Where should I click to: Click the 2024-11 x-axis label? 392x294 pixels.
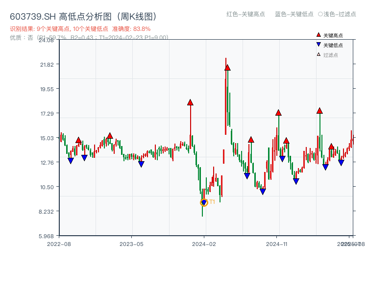point(277,244)
